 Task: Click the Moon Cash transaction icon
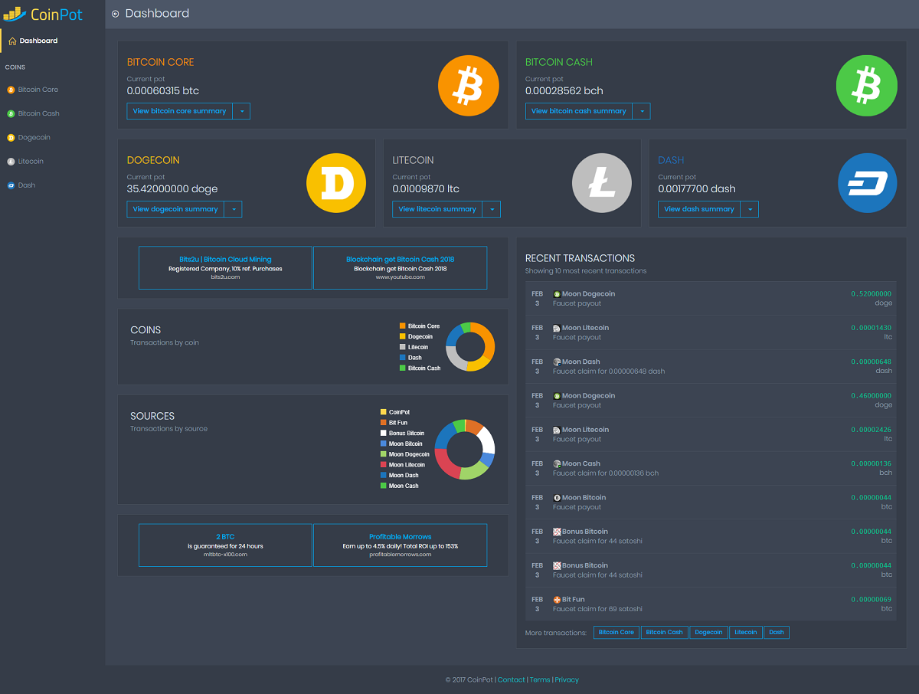[557, 463]
